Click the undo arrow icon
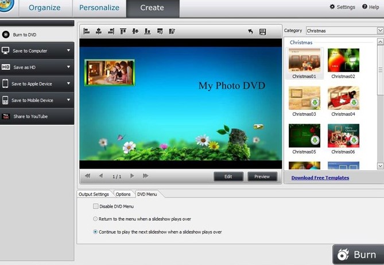384x265 pixels. coord(250,31)
